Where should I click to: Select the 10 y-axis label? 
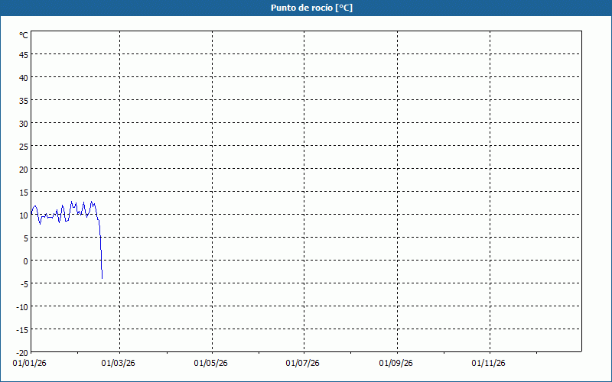point(23,215)
